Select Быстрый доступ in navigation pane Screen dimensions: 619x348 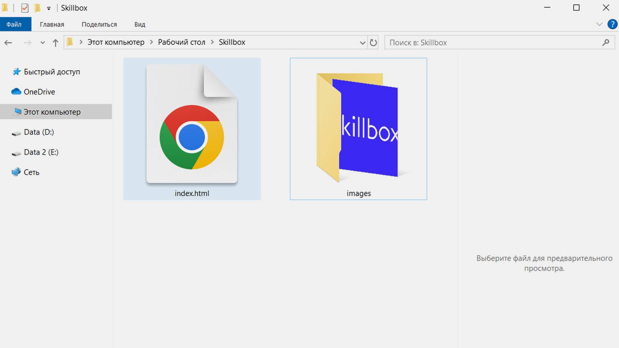[52, 72]
